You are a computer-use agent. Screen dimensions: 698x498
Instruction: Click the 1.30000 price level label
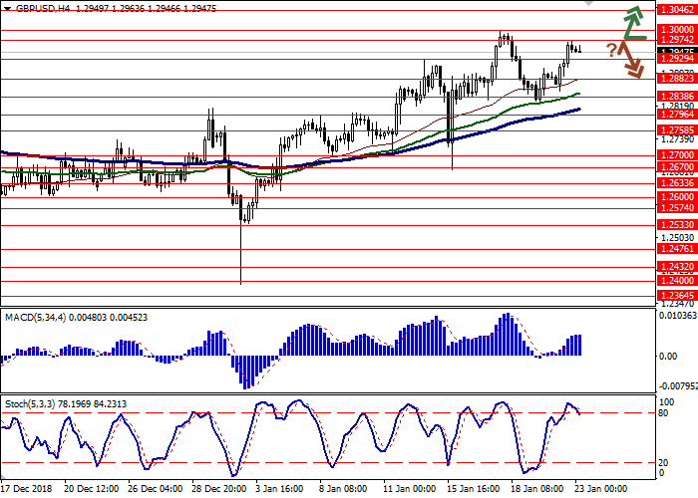click(675, 31)
